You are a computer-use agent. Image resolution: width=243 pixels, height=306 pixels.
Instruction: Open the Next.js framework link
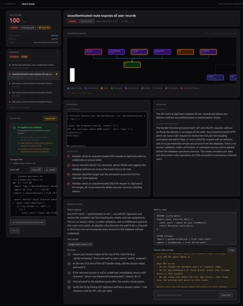pos(54,36)
